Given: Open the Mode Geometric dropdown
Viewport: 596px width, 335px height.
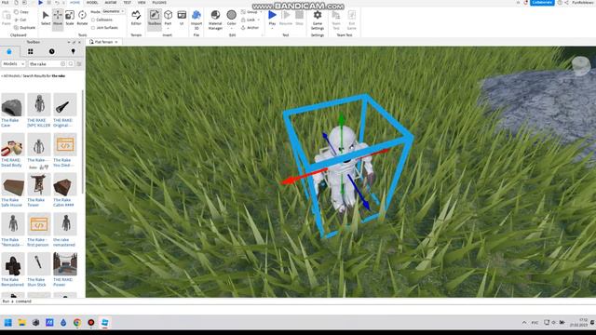Looking at the screenshot, I should pos(114,12).
